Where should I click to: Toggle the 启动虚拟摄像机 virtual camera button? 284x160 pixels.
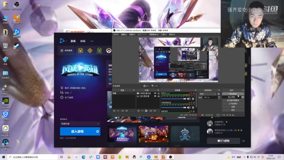(233, 100)
